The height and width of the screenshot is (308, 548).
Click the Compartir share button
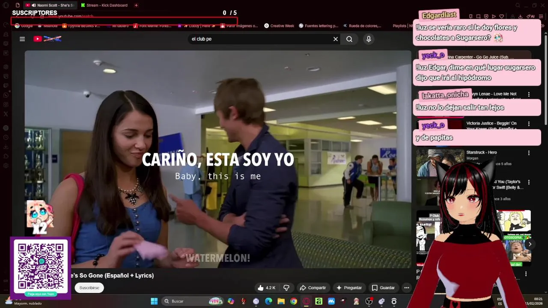click(313, 288)
